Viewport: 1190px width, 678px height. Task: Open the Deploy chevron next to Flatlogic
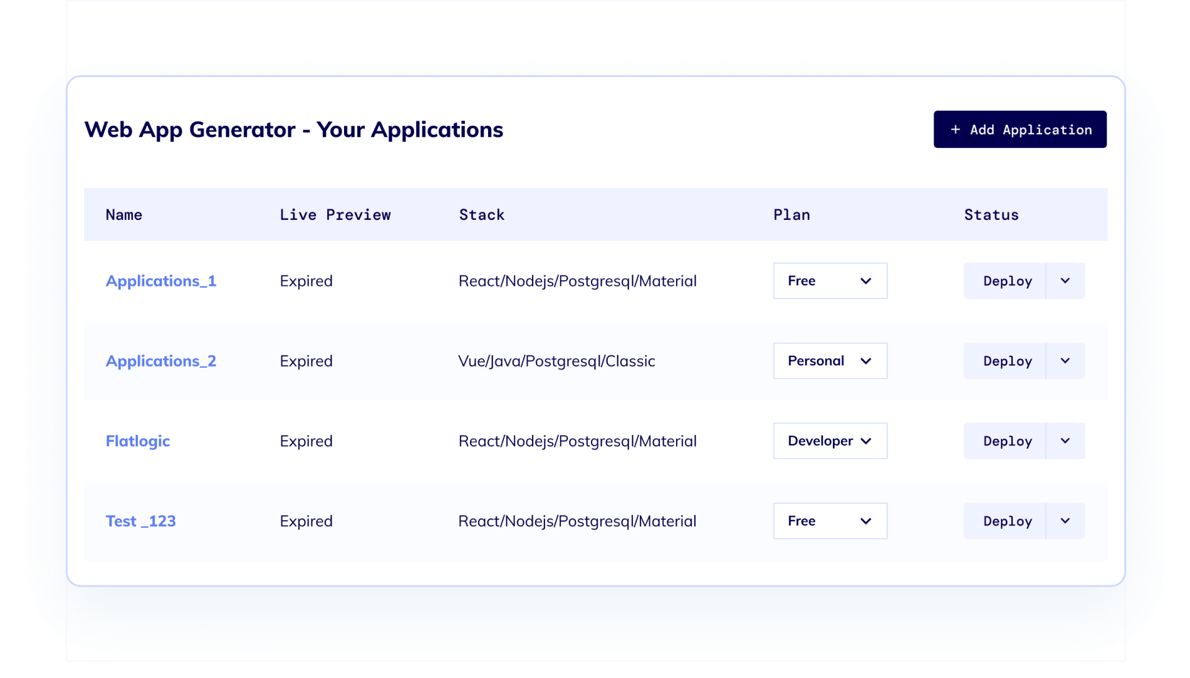point(1064,441)
